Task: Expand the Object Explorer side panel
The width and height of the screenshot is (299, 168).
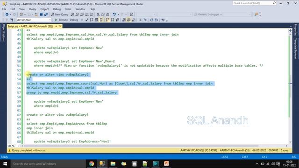Action: point(3,32)
